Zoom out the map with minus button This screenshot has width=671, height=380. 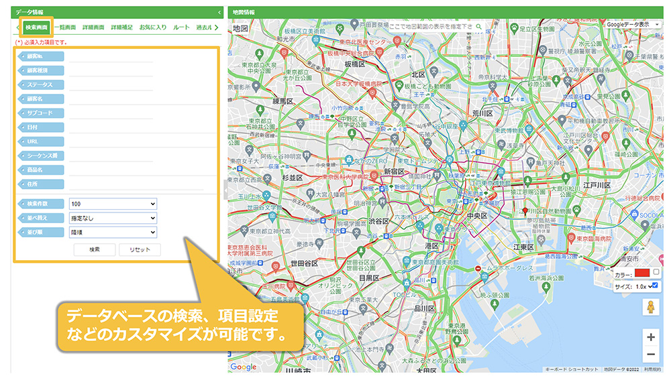tap(650, 355)
